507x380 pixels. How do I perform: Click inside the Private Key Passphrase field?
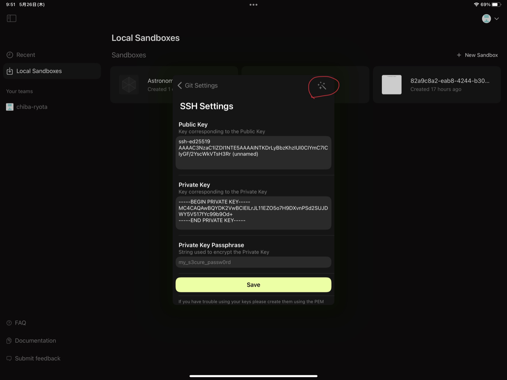[x=253, y=262]
